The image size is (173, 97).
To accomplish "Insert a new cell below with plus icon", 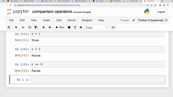I will (x=16, y=27).
